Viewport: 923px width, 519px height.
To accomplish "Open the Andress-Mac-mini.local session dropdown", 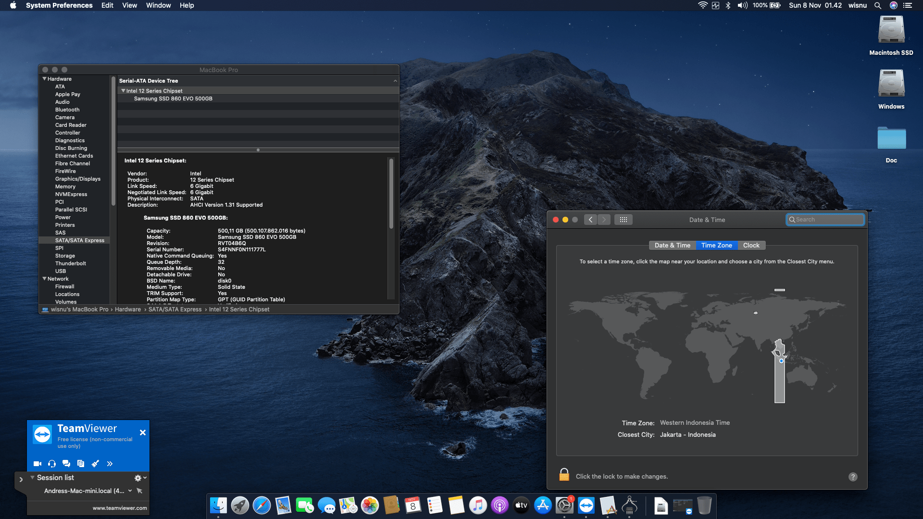I will (130, 491).
